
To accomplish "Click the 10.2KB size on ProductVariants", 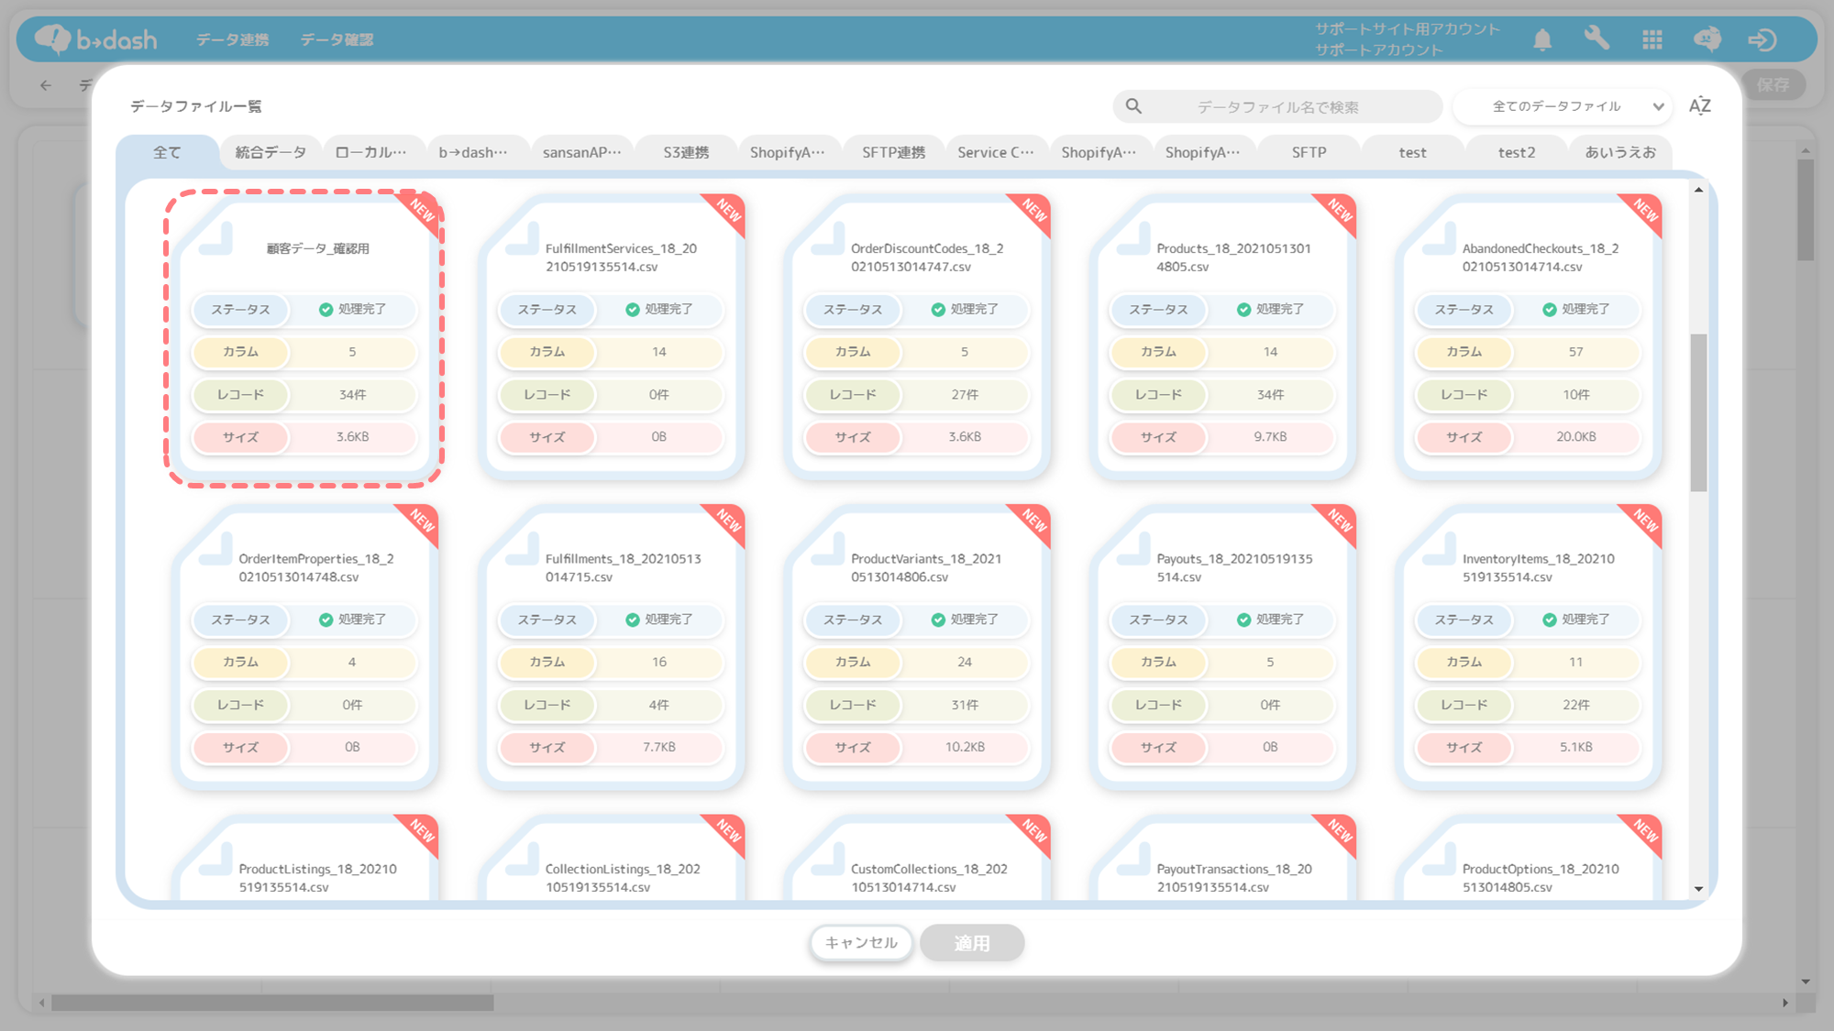I will tap(965, 747).
